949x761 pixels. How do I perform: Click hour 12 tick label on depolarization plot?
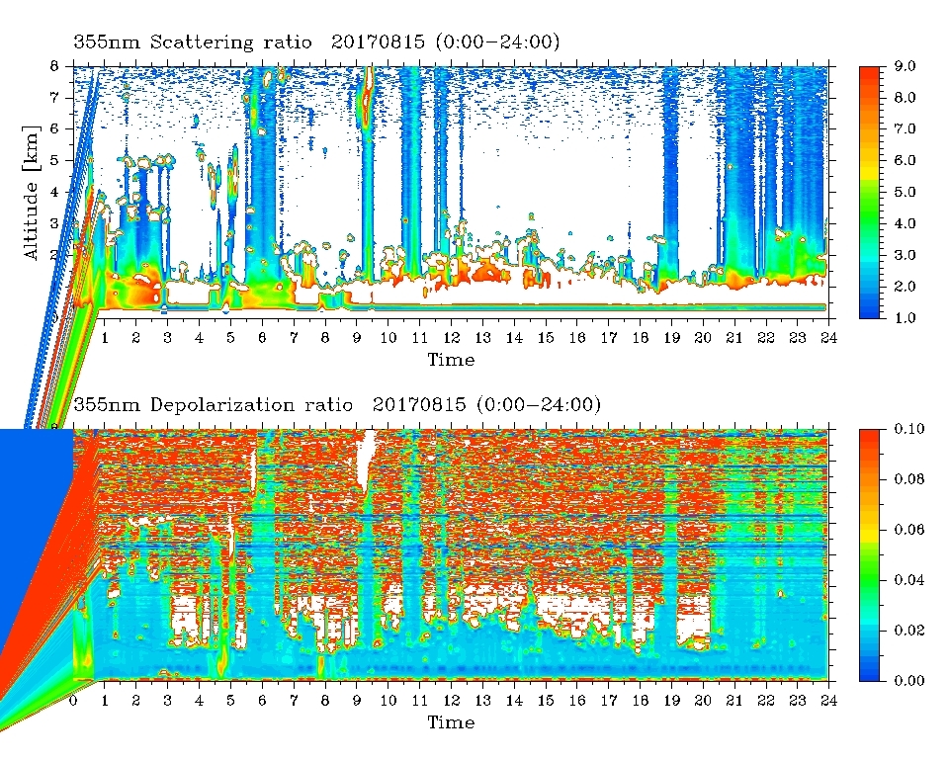(451, 700)
